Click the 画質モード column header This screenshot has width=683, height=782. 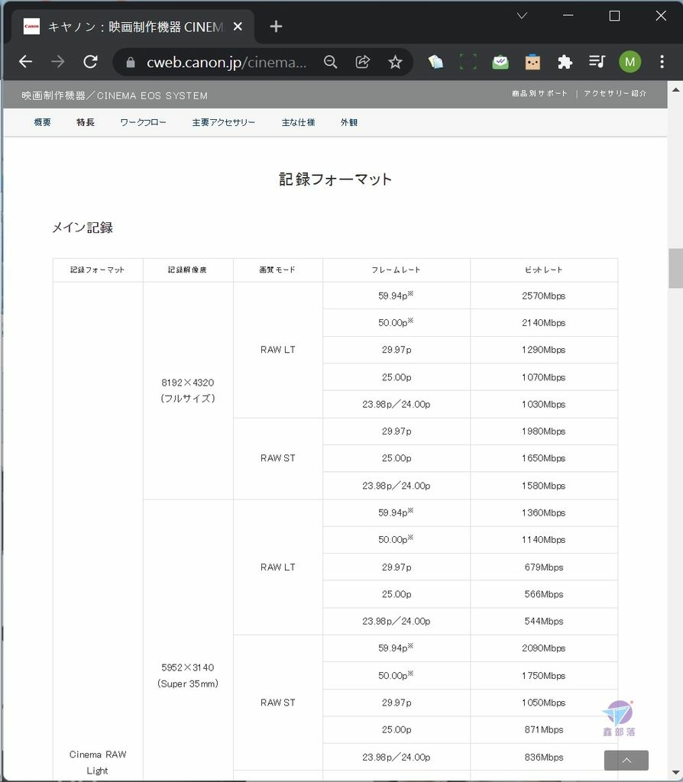coord(277,270)
